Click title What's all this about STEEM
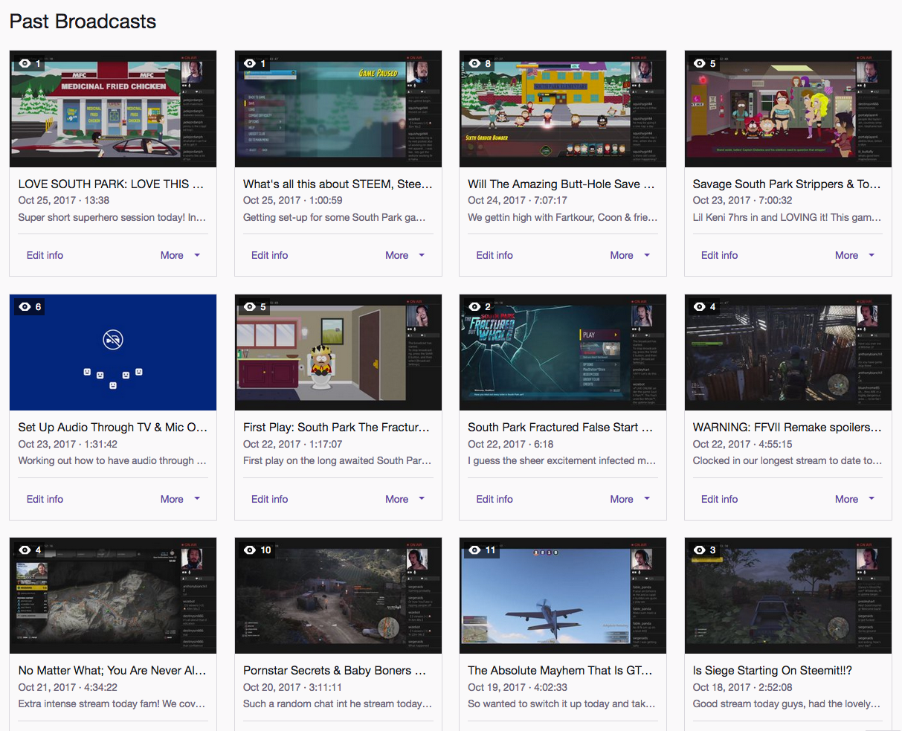This screenshot has height=731, width=902. (338, 184)
